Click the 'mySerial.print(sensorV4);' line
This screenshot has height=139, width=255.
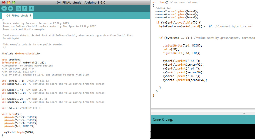pyautogui.click(x=183, y=72)
